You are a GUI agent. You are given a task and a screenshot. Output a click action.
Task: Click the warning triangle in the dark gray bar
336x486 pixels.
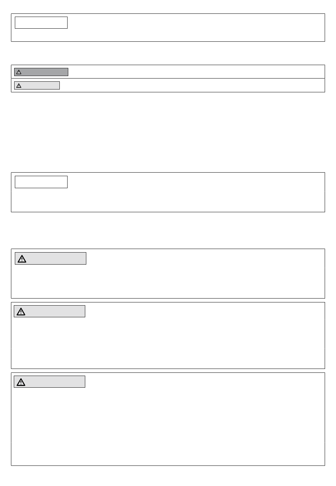coord(19,72)
